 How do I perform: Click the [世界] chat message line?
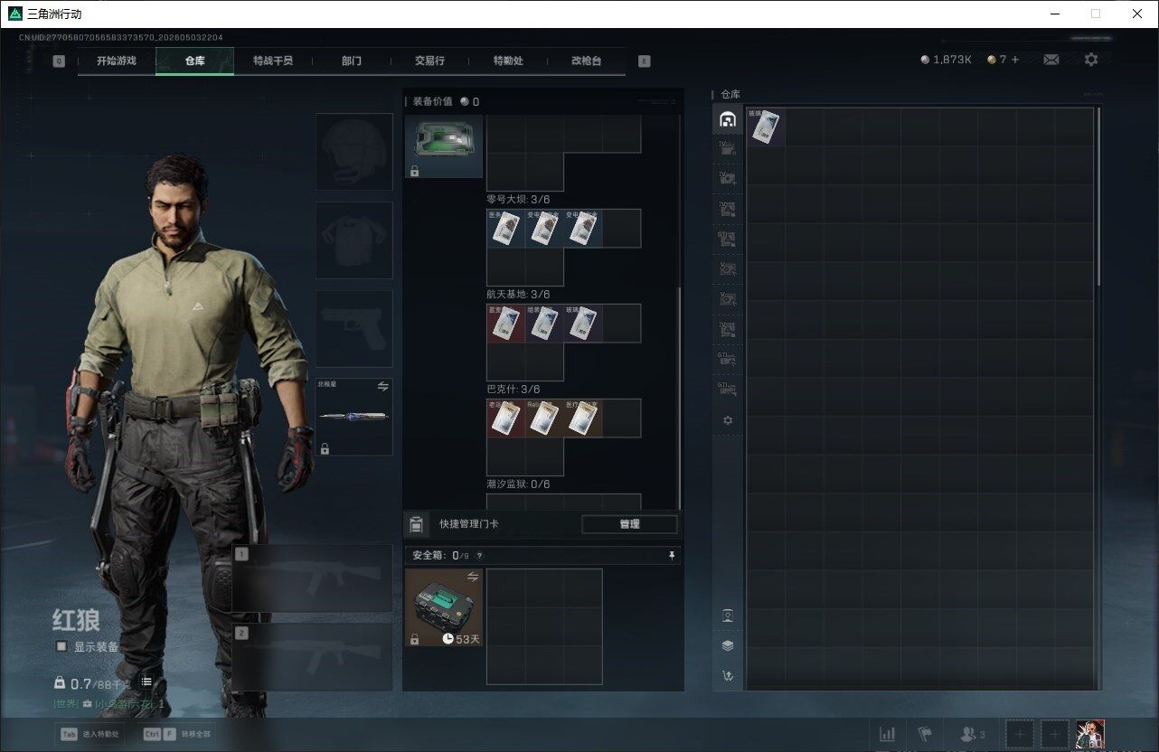[x=108, y=703]
